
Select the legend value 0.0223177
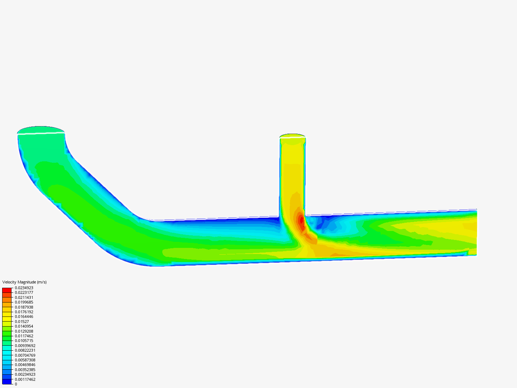24,292
